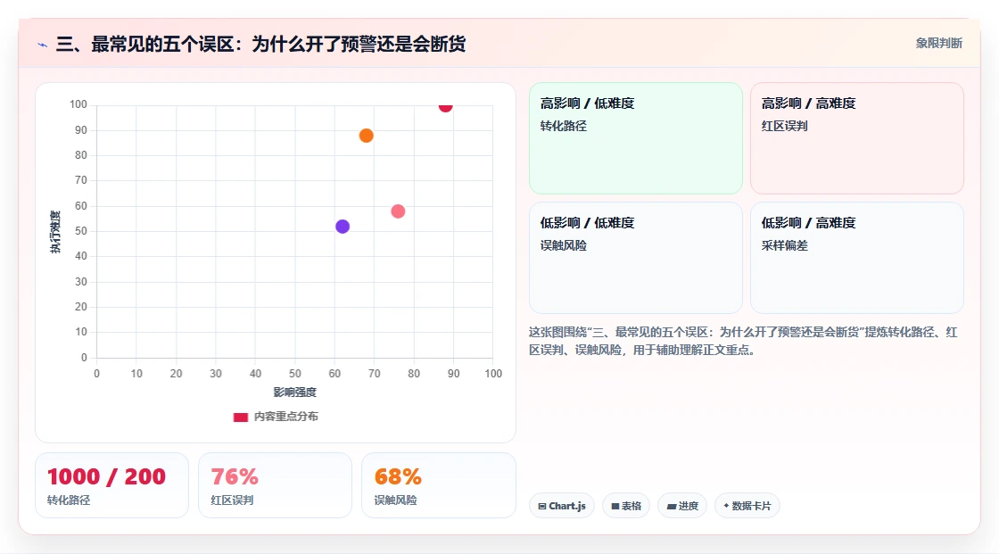The height and width of the screenshot is (554, 999).
Task: Open the 低影响 / 低难度 quadrant card
Action: (x=636, y=258)
